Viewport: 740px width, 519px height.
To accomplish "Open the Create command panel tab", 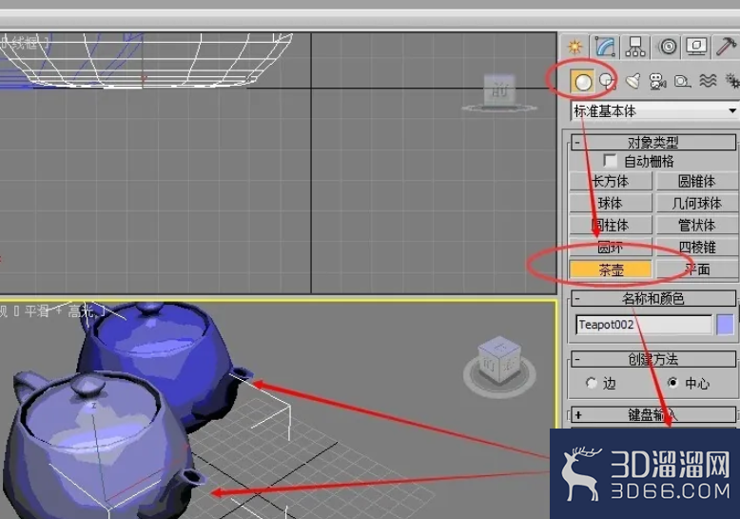I will [574, 47].
